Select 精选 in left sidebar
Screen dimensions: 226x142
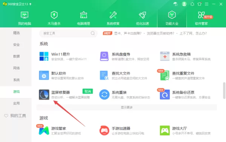pyautogui.click(x=16, y=33)
